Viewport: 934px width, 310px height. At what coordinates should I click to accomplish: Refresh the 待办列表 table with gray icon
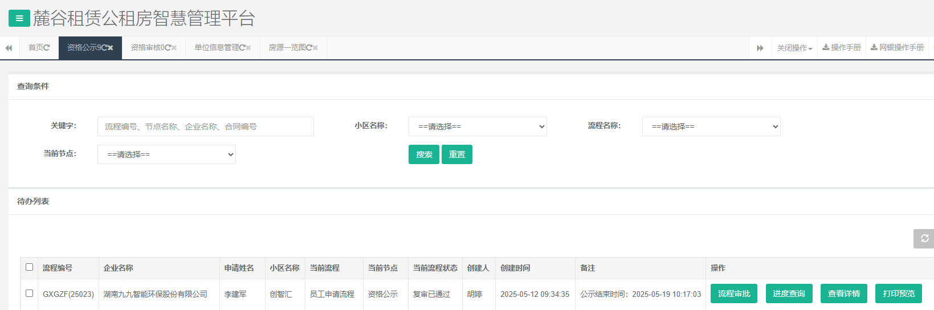point(924,238)
